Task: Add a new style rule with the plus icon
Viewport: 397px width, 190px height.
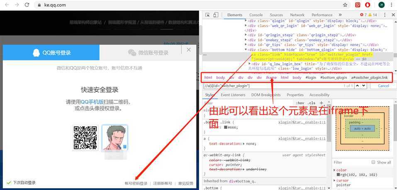Action: click(x=321, y=103)
